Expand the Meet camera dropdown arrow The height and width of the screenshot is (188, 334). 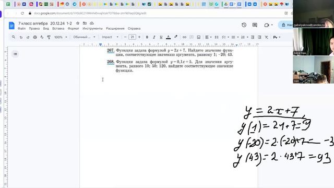(272, 25)
